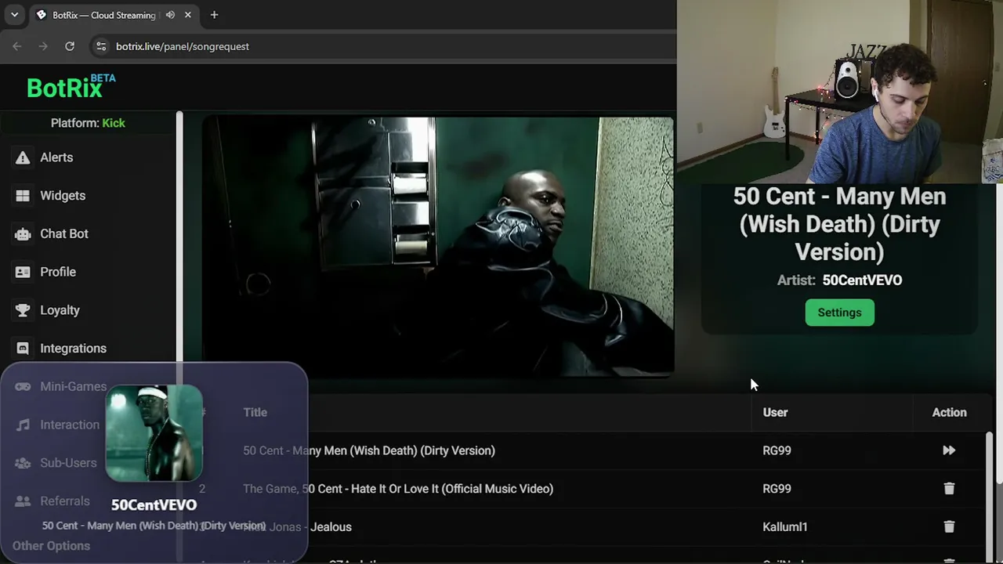This screenshot has width=1003, height=564.
Task: Delete the Jealous song request by Kalluml1
Action: 949,527
